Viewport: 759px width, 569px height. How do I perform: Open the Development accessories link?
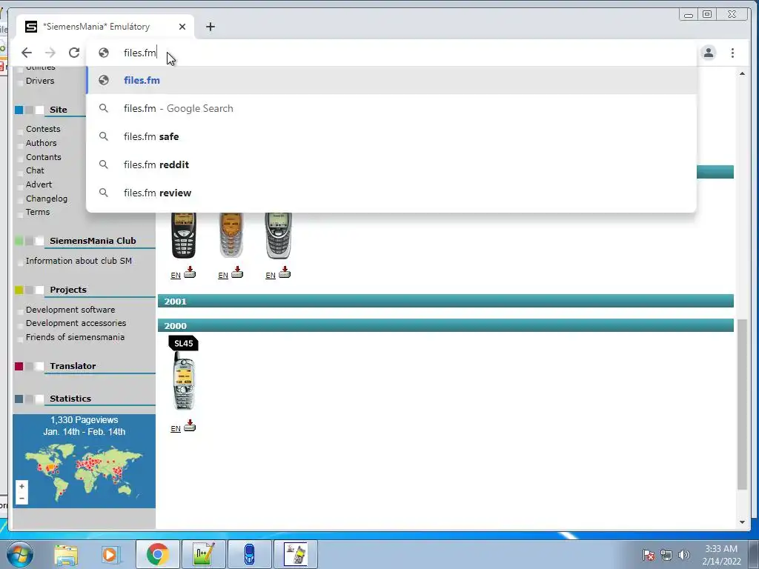pos(76,323)
